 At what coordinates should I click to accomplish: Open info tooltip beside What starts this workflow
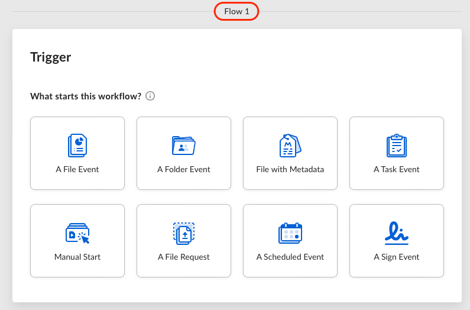pyautogui.click(x=150, y=96)
